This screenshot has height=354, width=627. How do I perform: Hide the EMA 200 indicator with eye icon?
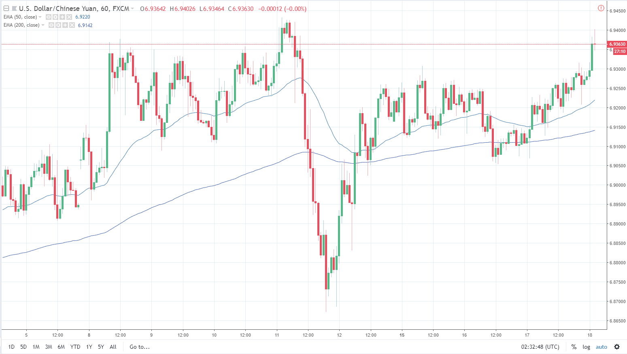click(51, 25)
